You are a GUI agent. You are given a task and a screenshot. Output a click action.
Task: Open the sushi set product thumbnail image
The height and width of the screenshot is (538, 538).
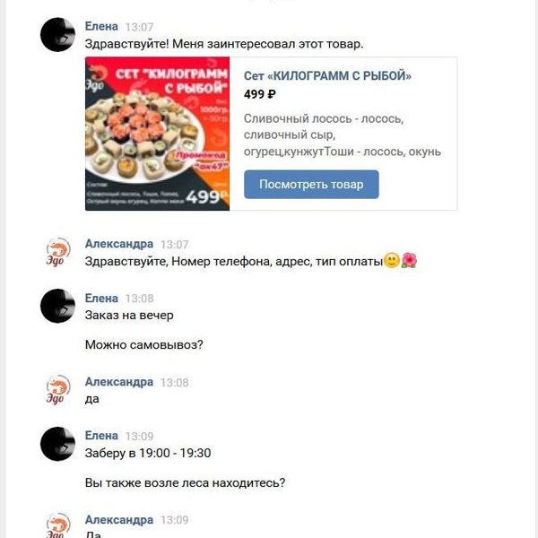tap(157, 134)
